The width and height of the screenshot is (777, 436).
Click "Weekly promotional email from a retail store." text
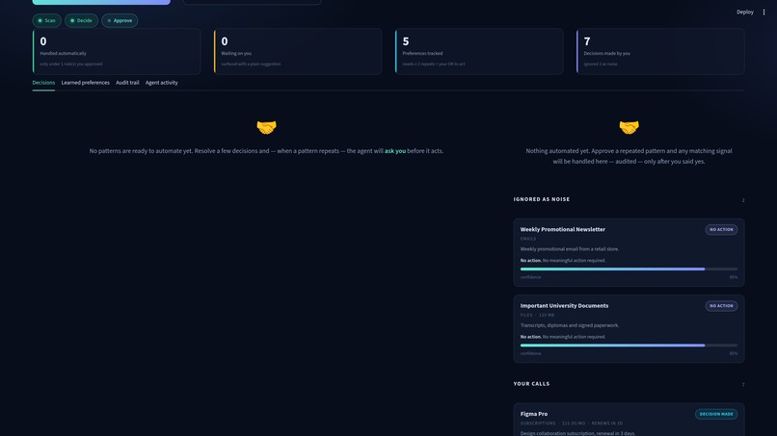point(570,249)
